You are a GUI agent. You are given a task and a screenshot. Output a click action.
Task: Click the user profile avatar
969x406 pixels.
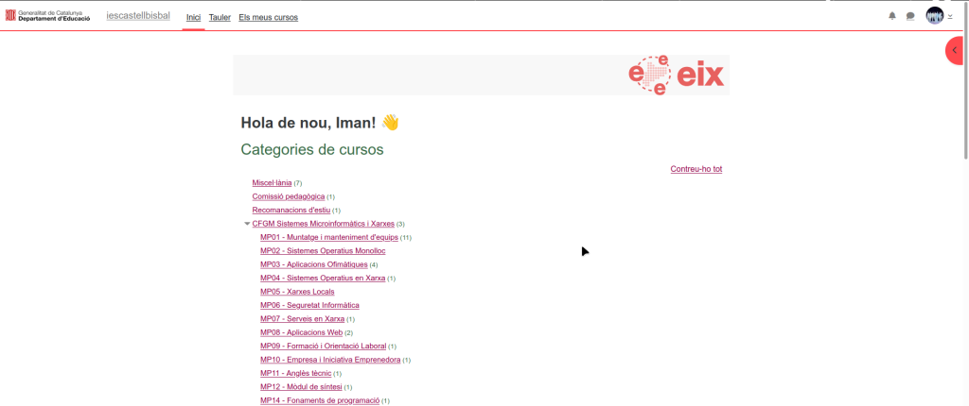(934, 16)
